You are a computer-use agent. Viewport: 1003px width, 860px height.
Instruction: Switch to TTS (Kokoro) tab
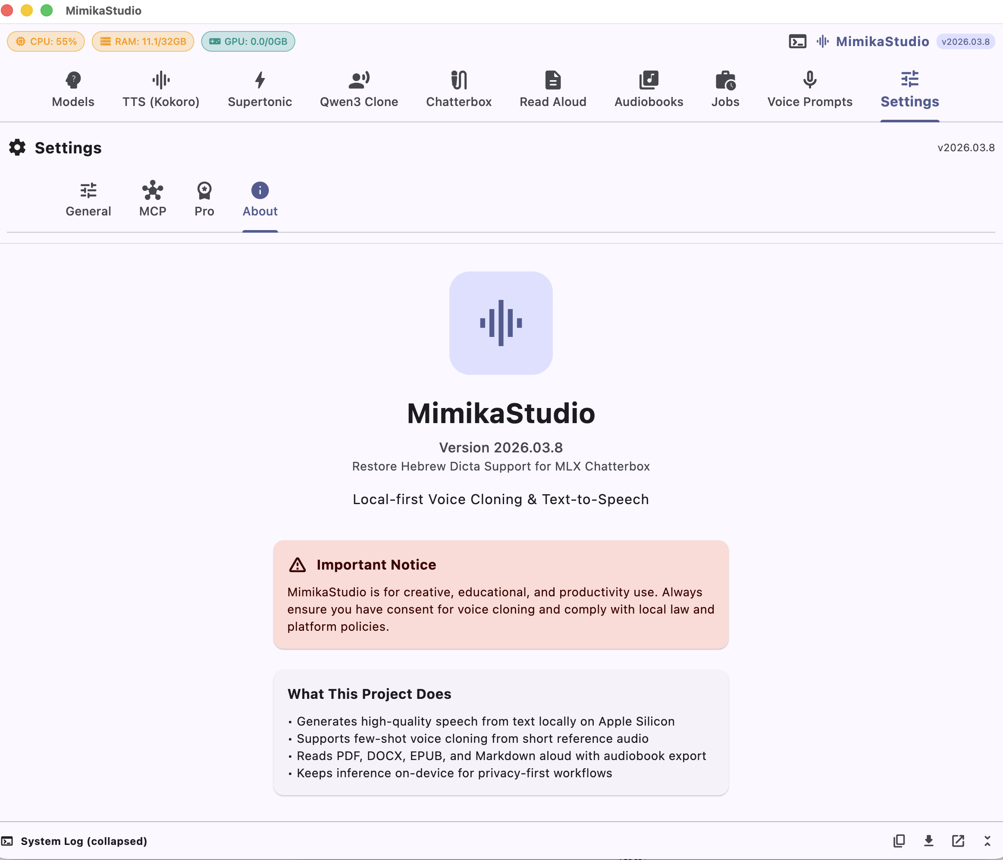pos(161,90)
